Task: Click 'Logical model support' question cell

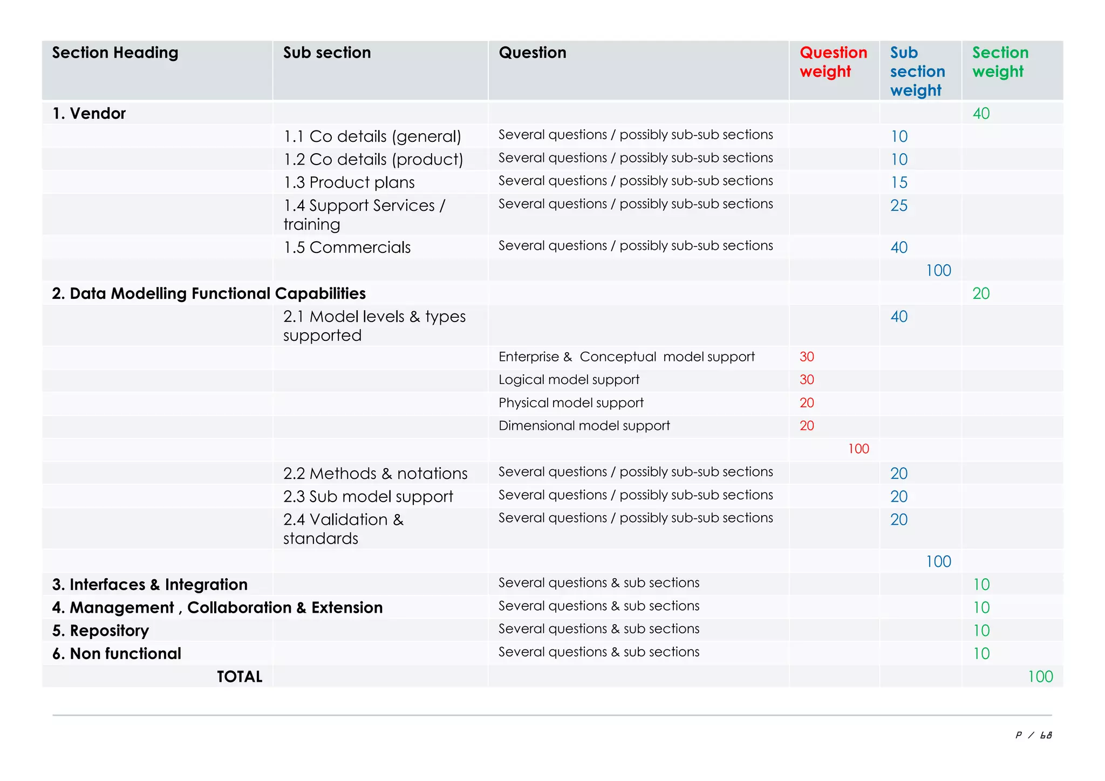Action: tap(569, 380)
